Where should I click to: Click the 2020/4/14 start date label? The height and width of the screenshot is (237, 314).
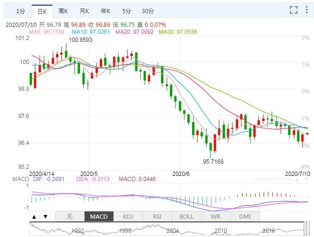[41, 174]
